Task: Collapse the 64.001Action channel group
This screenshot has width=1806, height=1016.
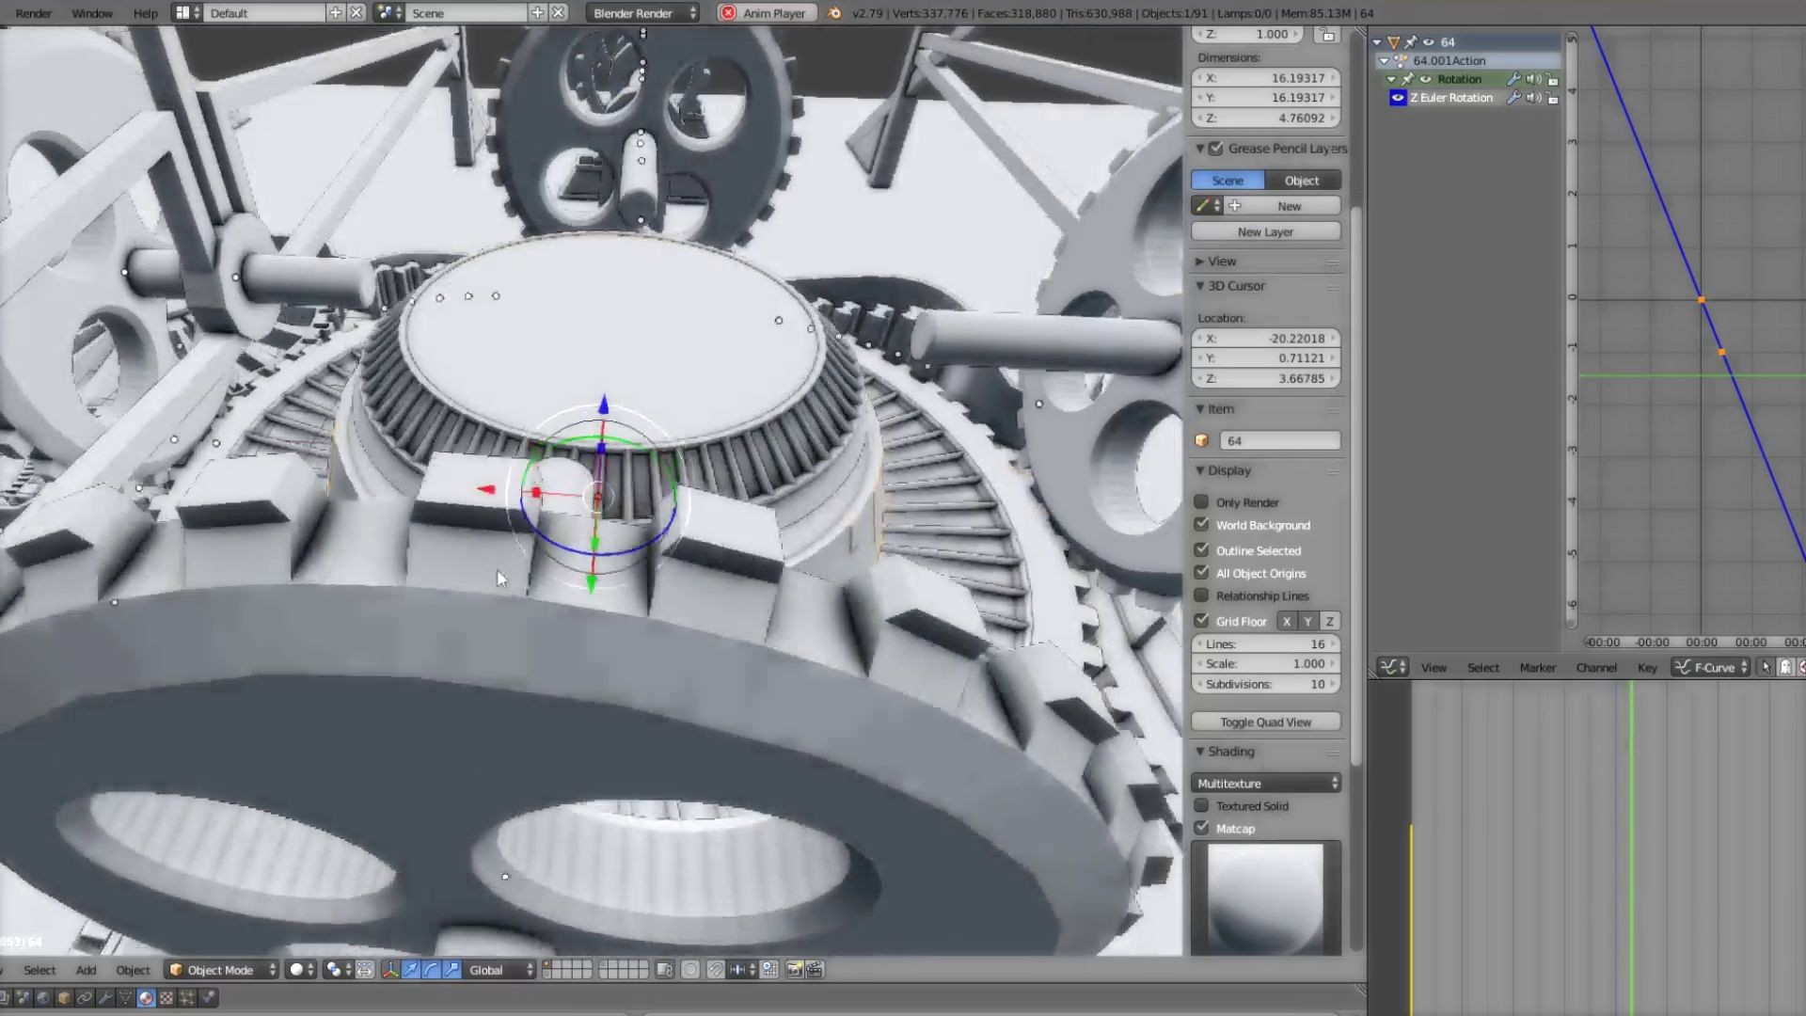Action: point(1383,60)
